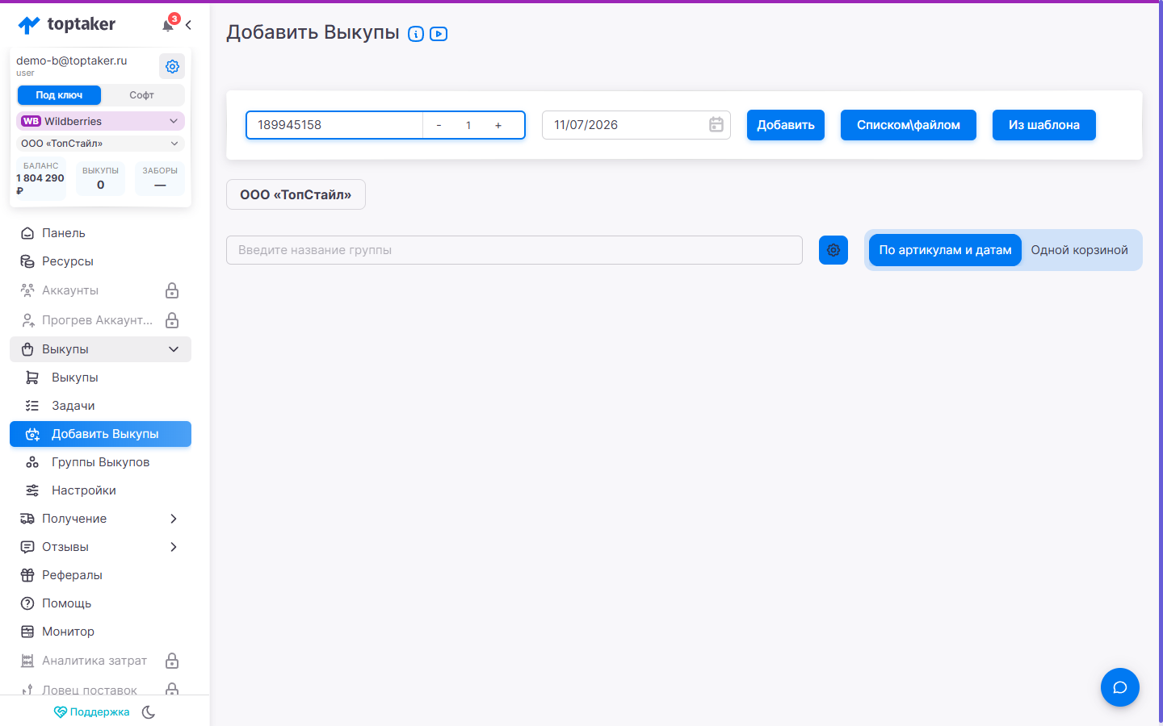The height and width of the screenshot is (726, 1163).
Task: Click the ООО «ТопСтайл» chip below the form
Action: (296, 194)
